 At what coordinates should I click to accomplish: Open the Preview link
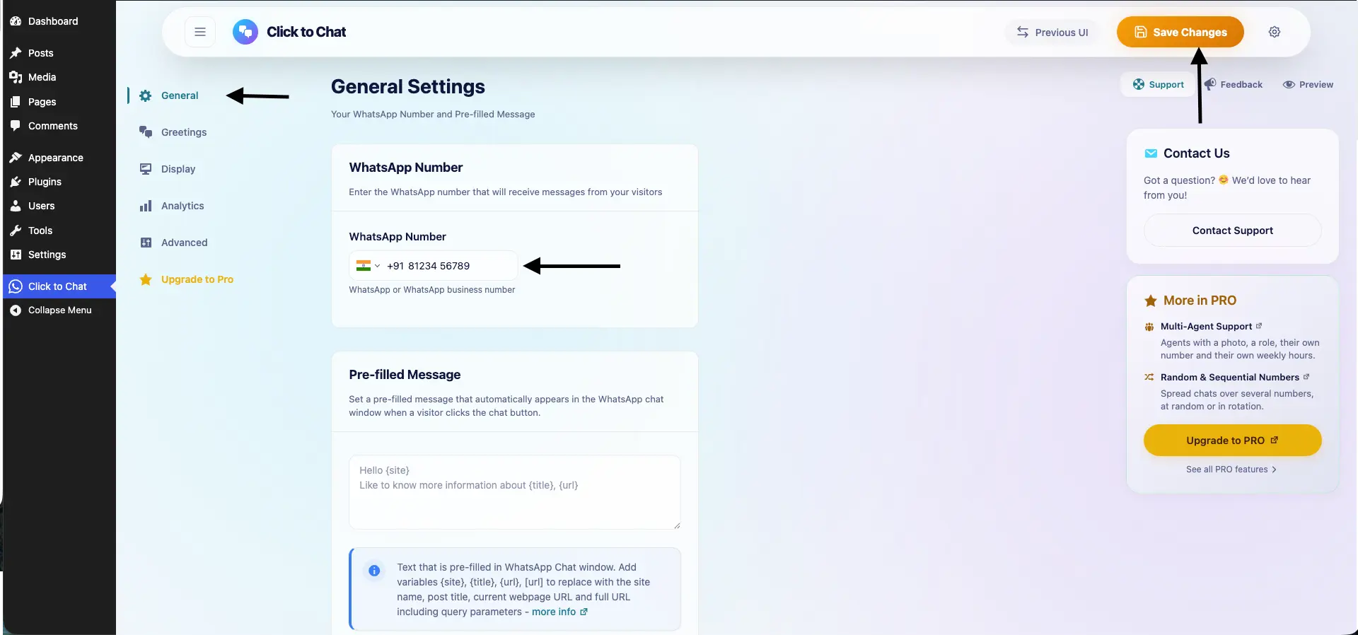pyautogui.click(x=1308, y=84)
